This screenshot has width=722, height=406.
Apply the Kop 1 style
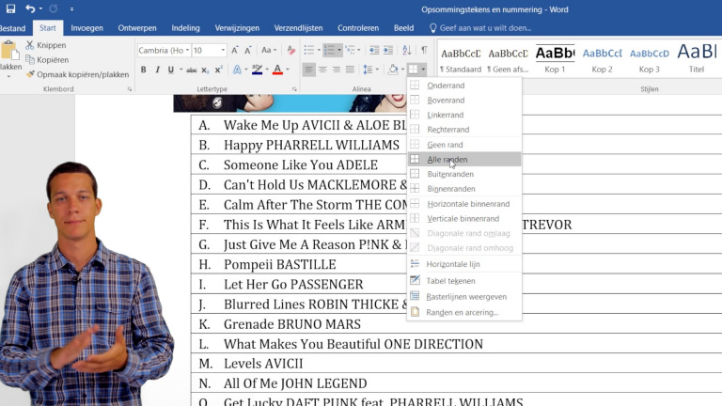pos(555,57)
